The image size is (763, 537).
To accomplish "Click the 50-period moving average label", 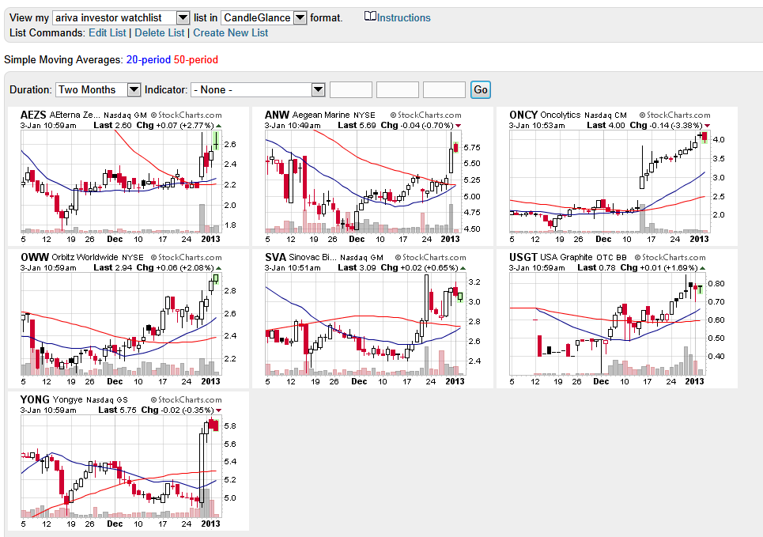I will 195,60.
